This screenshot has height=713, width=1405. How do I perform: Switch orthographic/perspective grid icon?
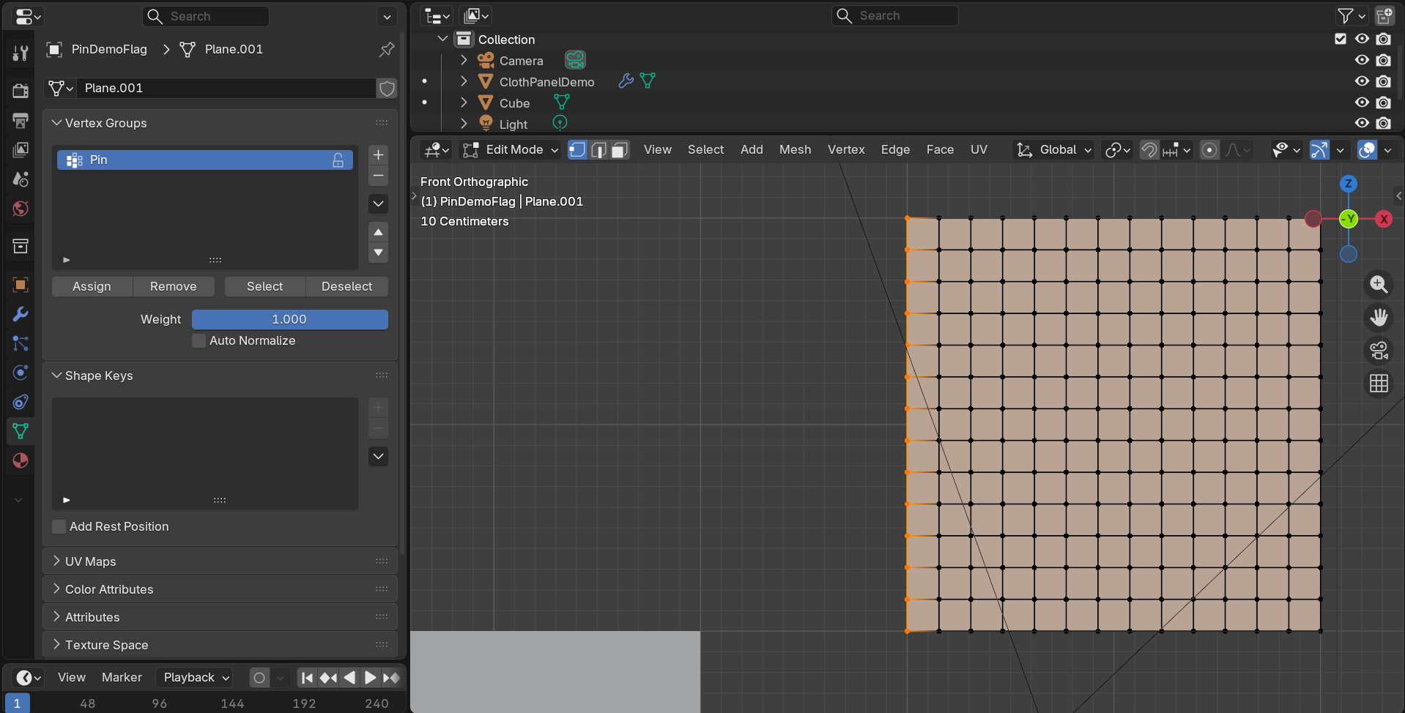point(1379,384)
